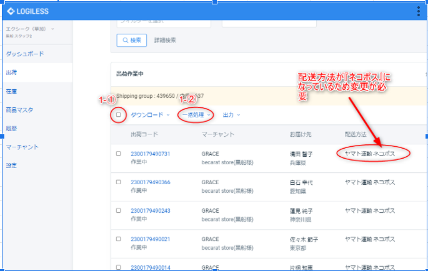
Task: Open 設定 in the sidebar
Action: [x=11, y=165]
